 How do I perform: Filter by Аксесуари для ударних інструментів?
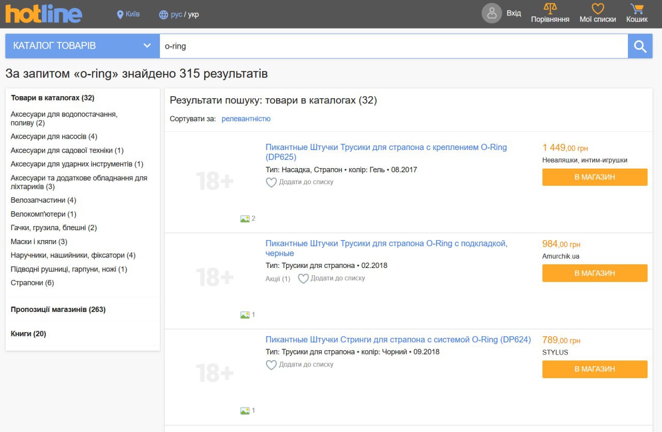(77, 164)
